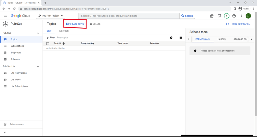Image resolution: width=257 pixels, height=137 pixels.
Task: Open the hamburger navigation menu
Action: pos(6,16)
